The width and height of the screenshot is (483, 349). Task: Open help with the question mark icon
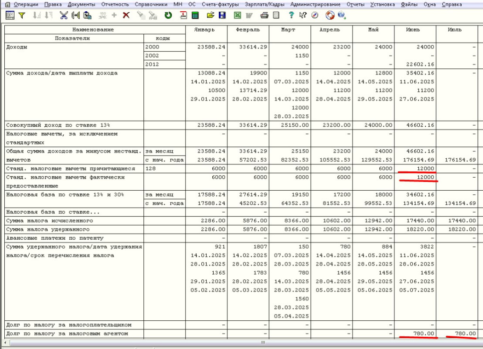[x=291, y=15]
